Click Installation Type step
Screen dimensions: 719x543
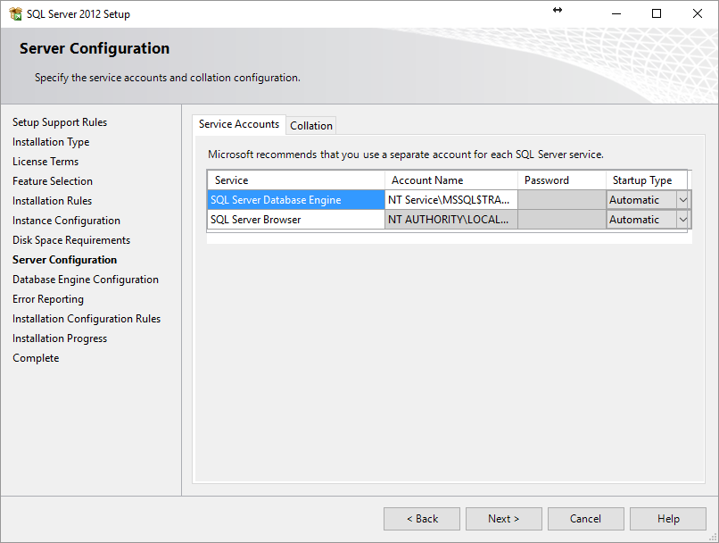pos(51,142)
